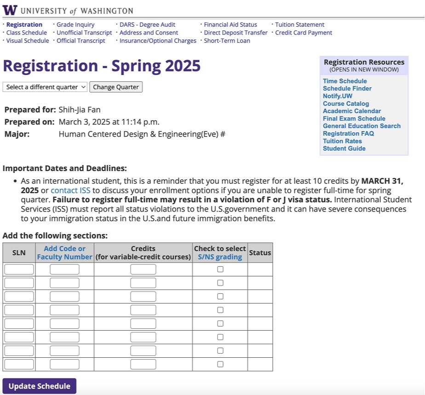
Task: Check S/NS grading in the eighth row
Action: pyautogui.click(x=220, y=364)
